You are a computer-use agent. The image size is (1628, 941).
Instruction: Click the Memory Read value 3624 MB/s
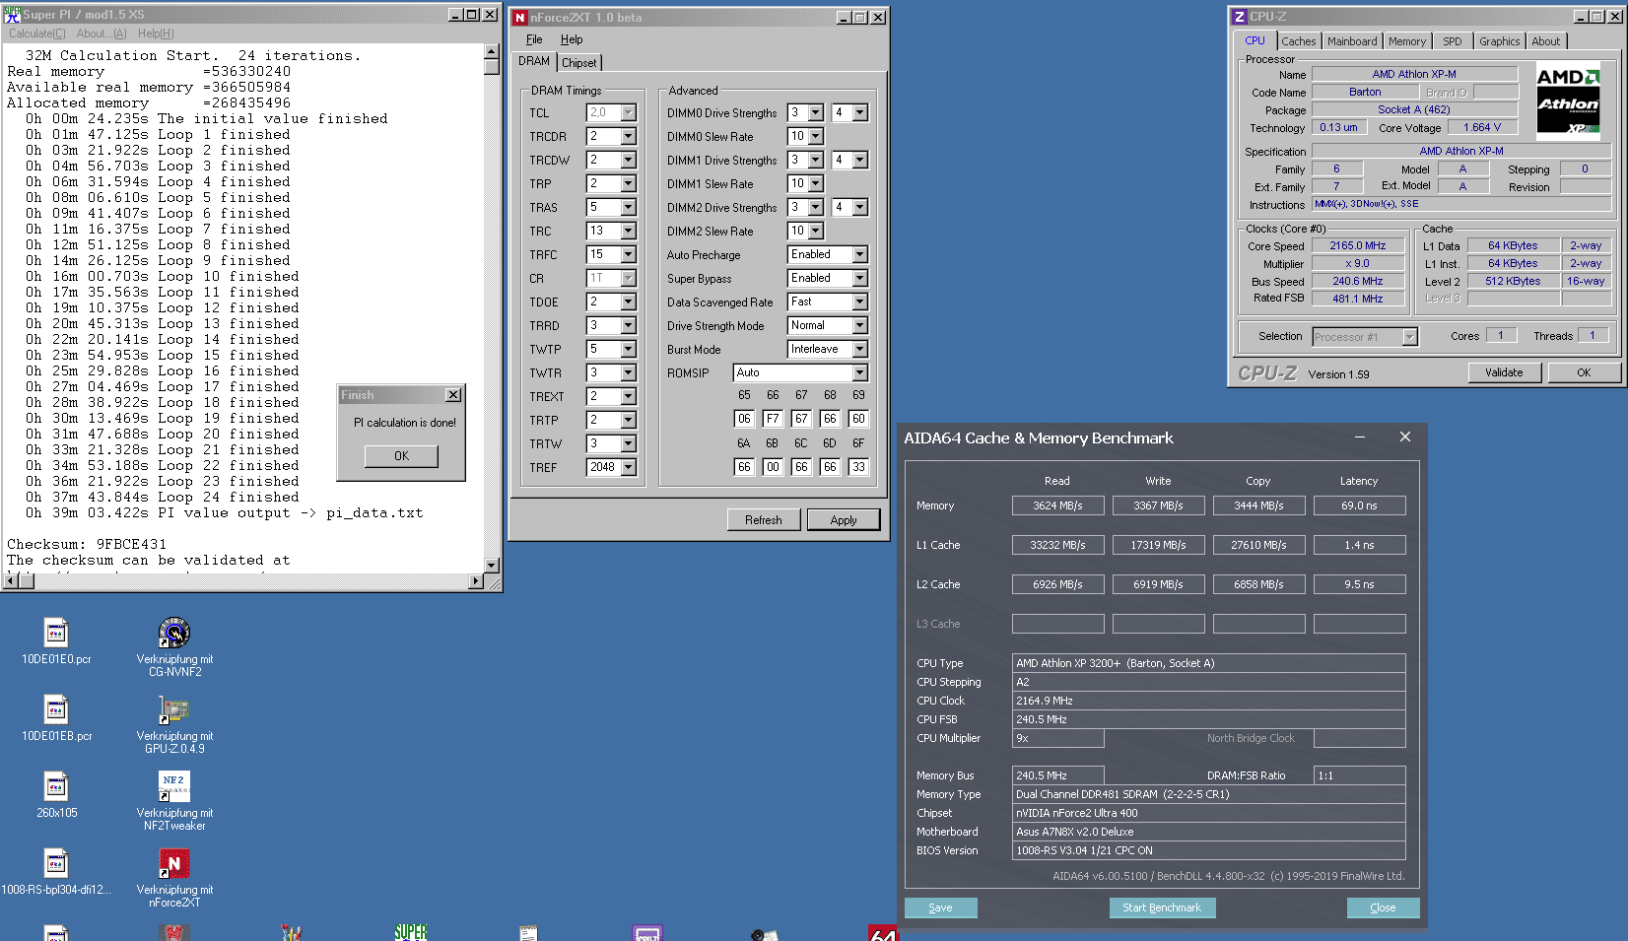point(1057,505)
